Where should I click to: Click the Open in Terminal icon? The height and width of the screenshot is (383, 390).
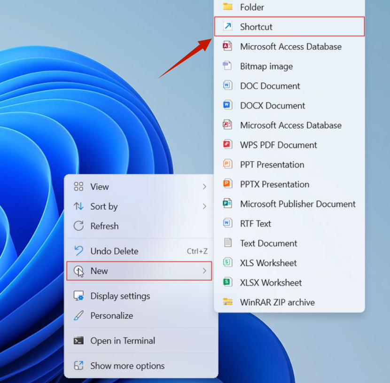(78, 341)
